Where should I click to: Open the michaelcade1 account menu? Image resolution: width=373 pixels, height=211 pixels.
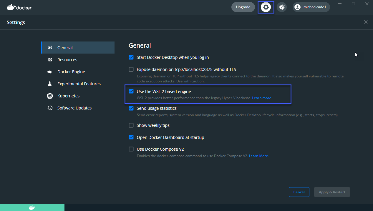(x=311, y=7)
